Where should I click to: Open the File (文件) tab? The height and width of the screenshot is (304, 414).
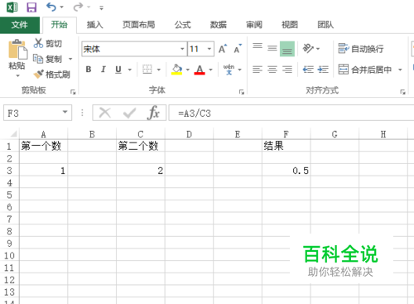(x=20, y=25)
